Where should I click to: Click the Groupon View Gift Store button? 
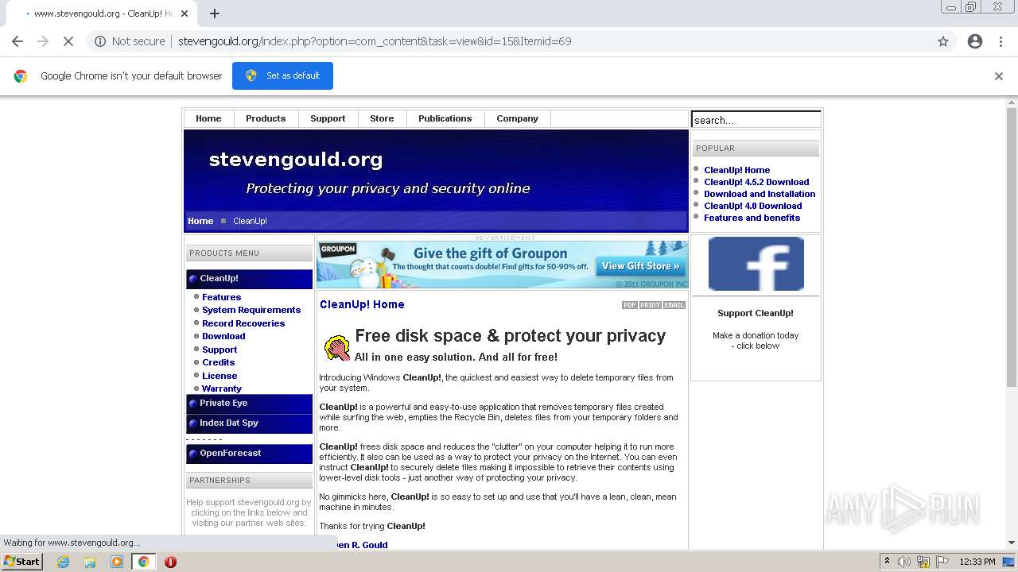(640, 266)
